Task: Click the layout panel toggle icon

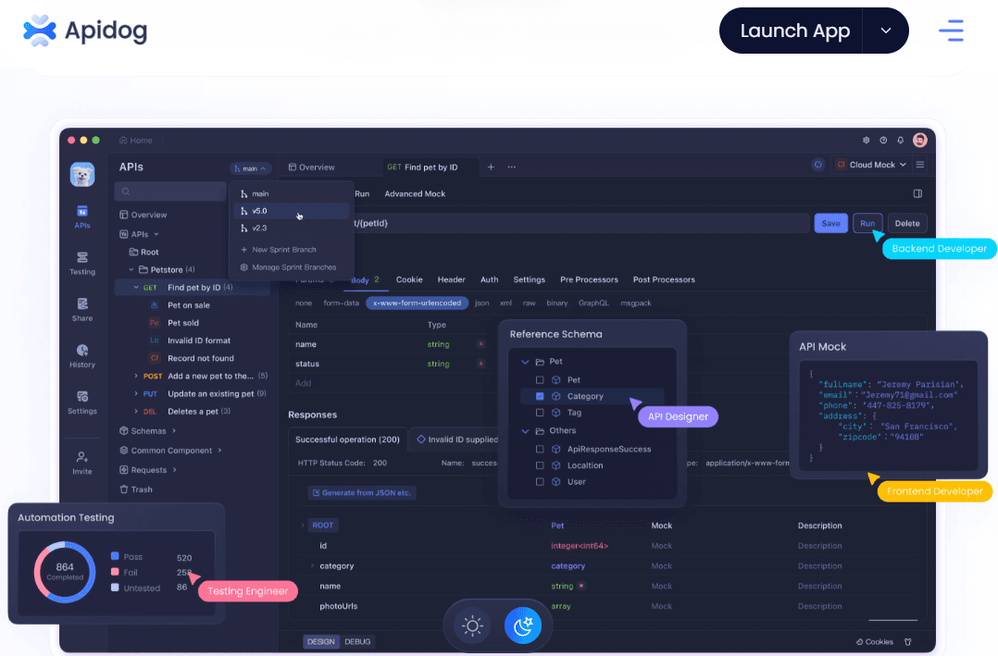Action: 917,193
